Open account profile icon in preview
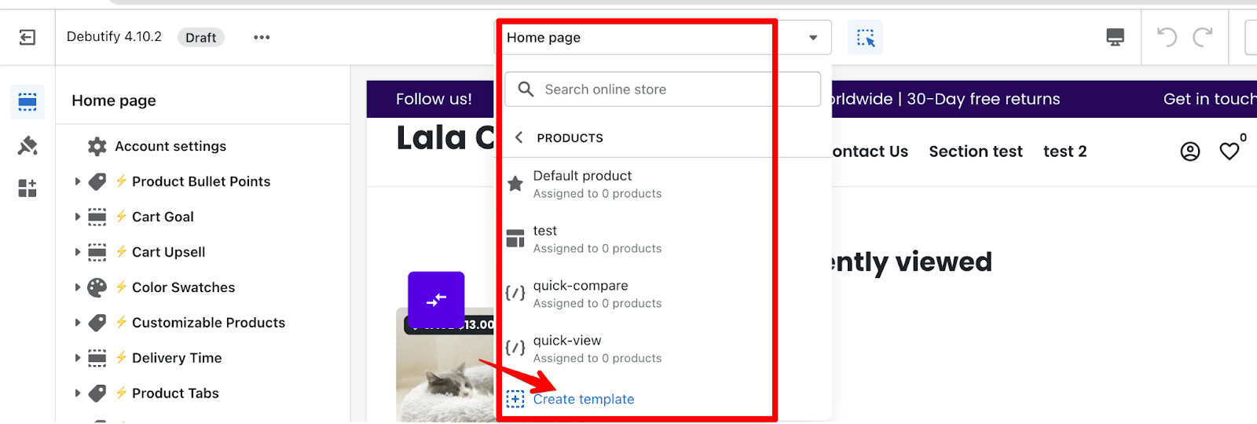Viewport: 1257px width, 424px height. pyautogui.click(x=1190, y=152)
